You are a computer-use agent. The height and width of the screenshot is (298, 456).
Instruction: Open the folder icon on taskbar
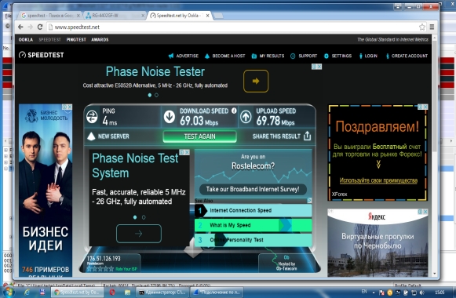click(x=127, y=293)
